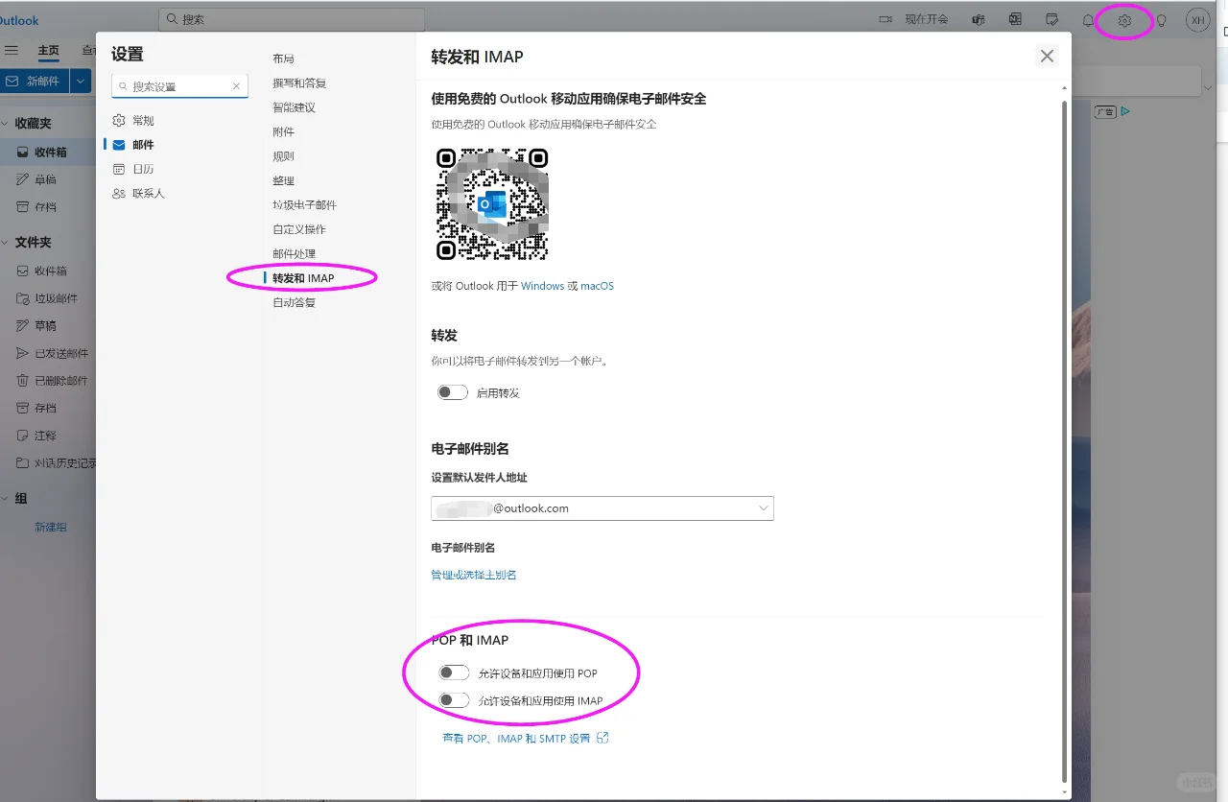Viewport: 1228px width, 802px height.
Task: Click 管理或选择主别名 link
Action: [474, 574]
